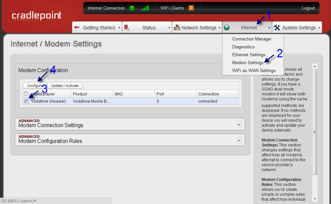Click the System Settings tools icon

click(277, 28)
